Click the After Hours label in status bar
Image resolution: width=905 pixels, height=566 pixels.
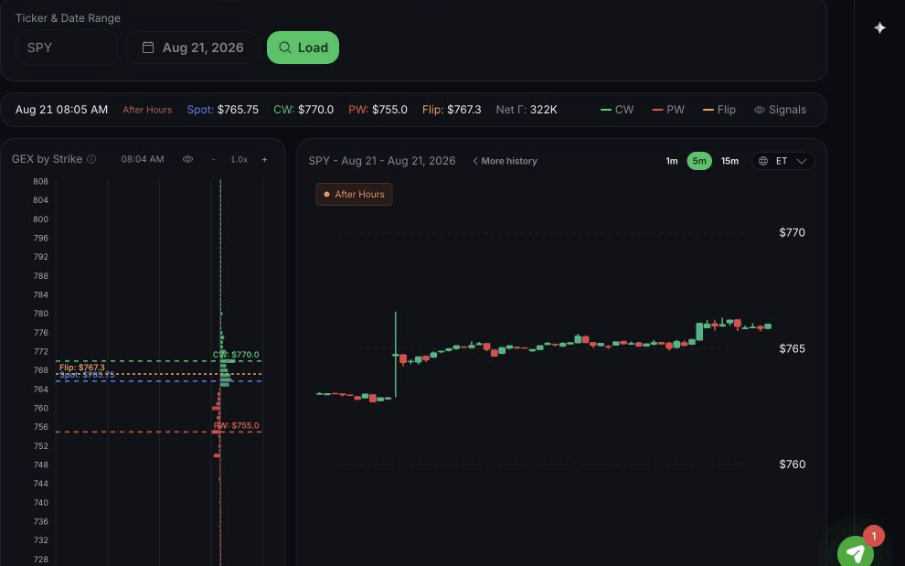coord(147,110)
